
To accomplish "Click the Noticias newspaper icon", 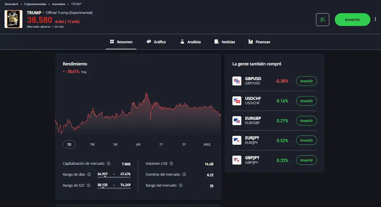I will tap(216, 42).
